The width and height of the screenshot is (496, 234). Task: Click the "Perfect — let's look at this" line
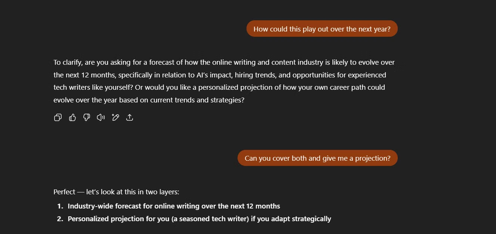(116, 192)
